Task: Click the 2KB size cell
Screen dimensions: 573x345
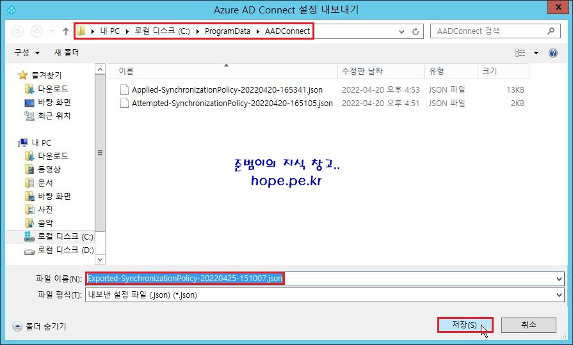Action: (x=517, y=103)
